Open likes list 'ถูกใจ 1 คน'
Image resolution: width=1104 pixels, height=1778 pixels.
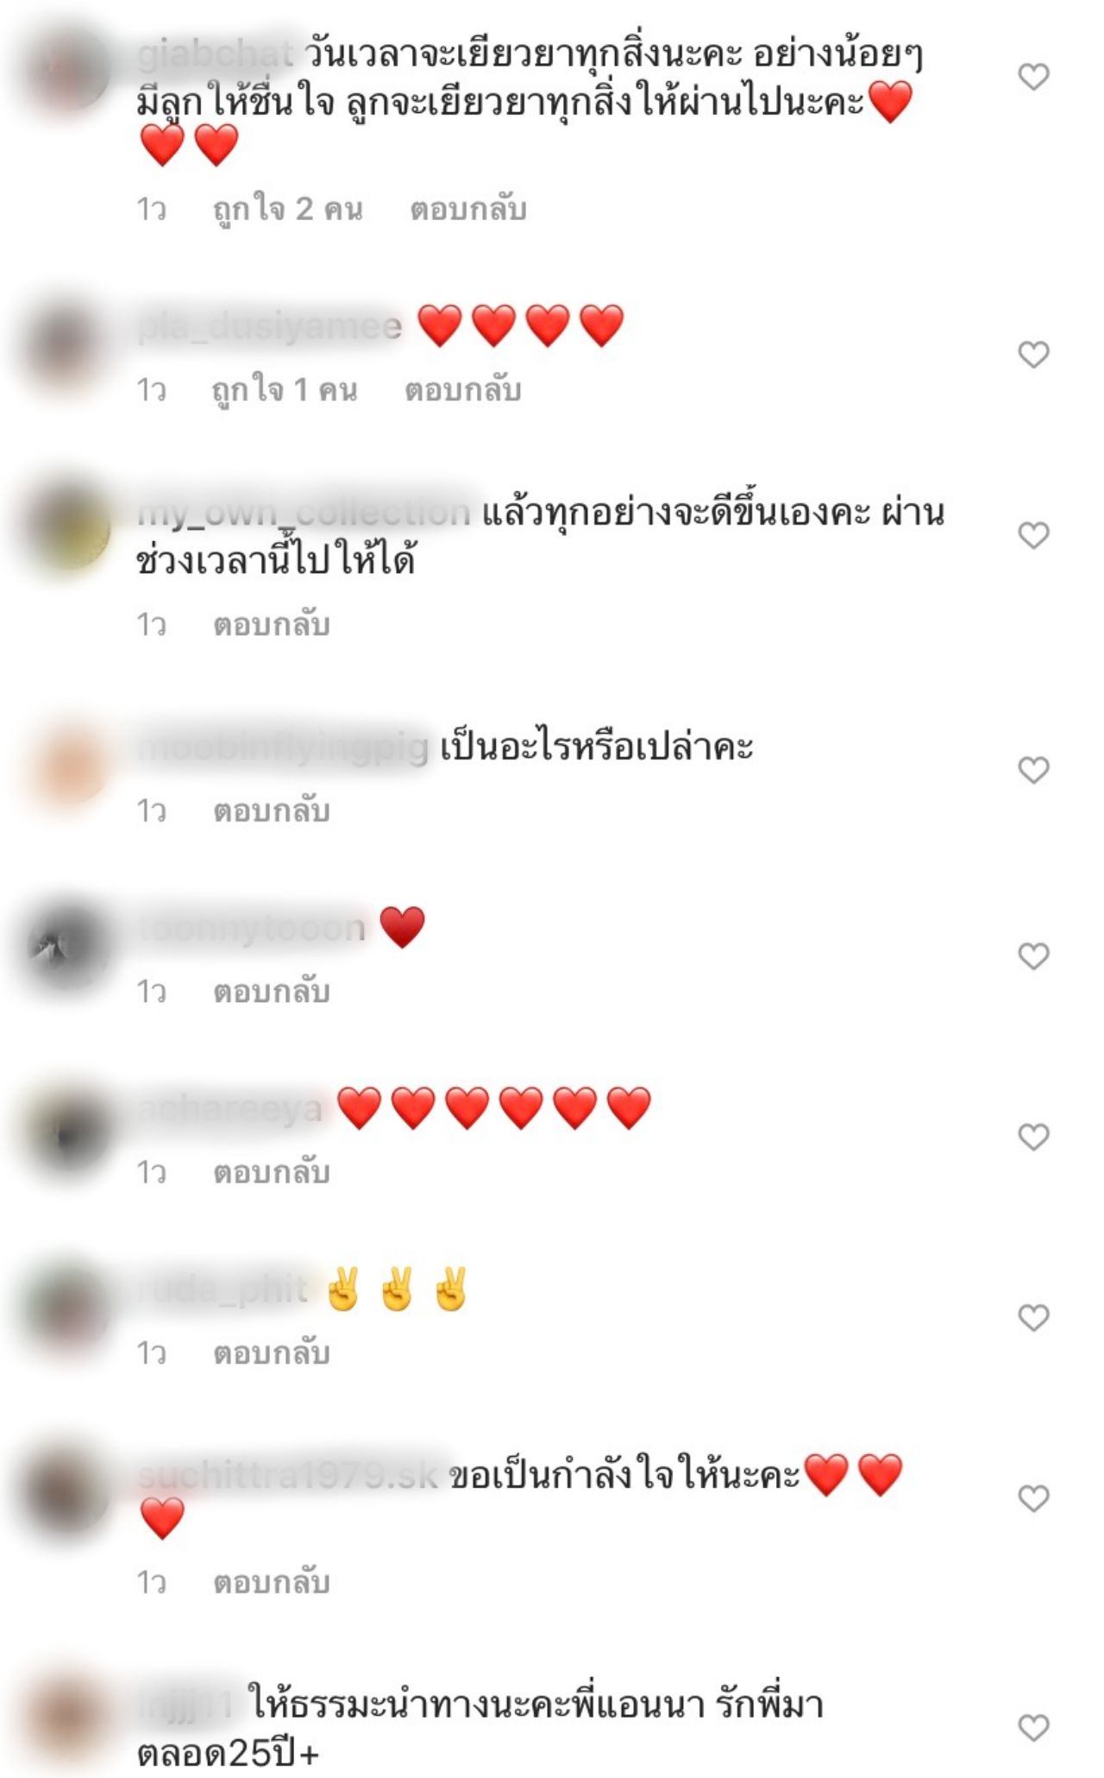tap(284, 390)
